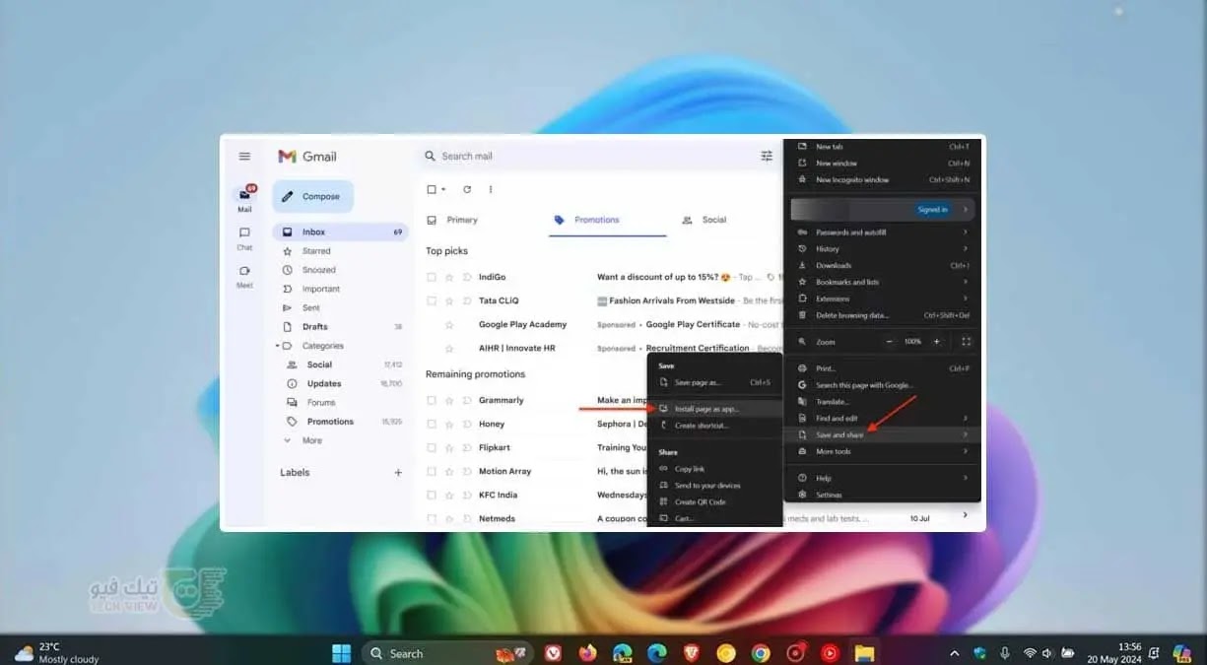Mark the KFC India email as important

click(466, 495)
